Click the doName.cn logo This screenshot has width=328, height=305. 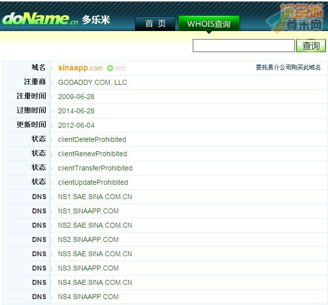(x=40, y=19)
